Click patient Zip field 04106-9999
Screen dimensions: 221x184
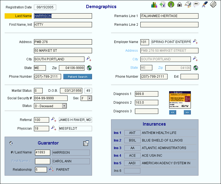[72, 68]
